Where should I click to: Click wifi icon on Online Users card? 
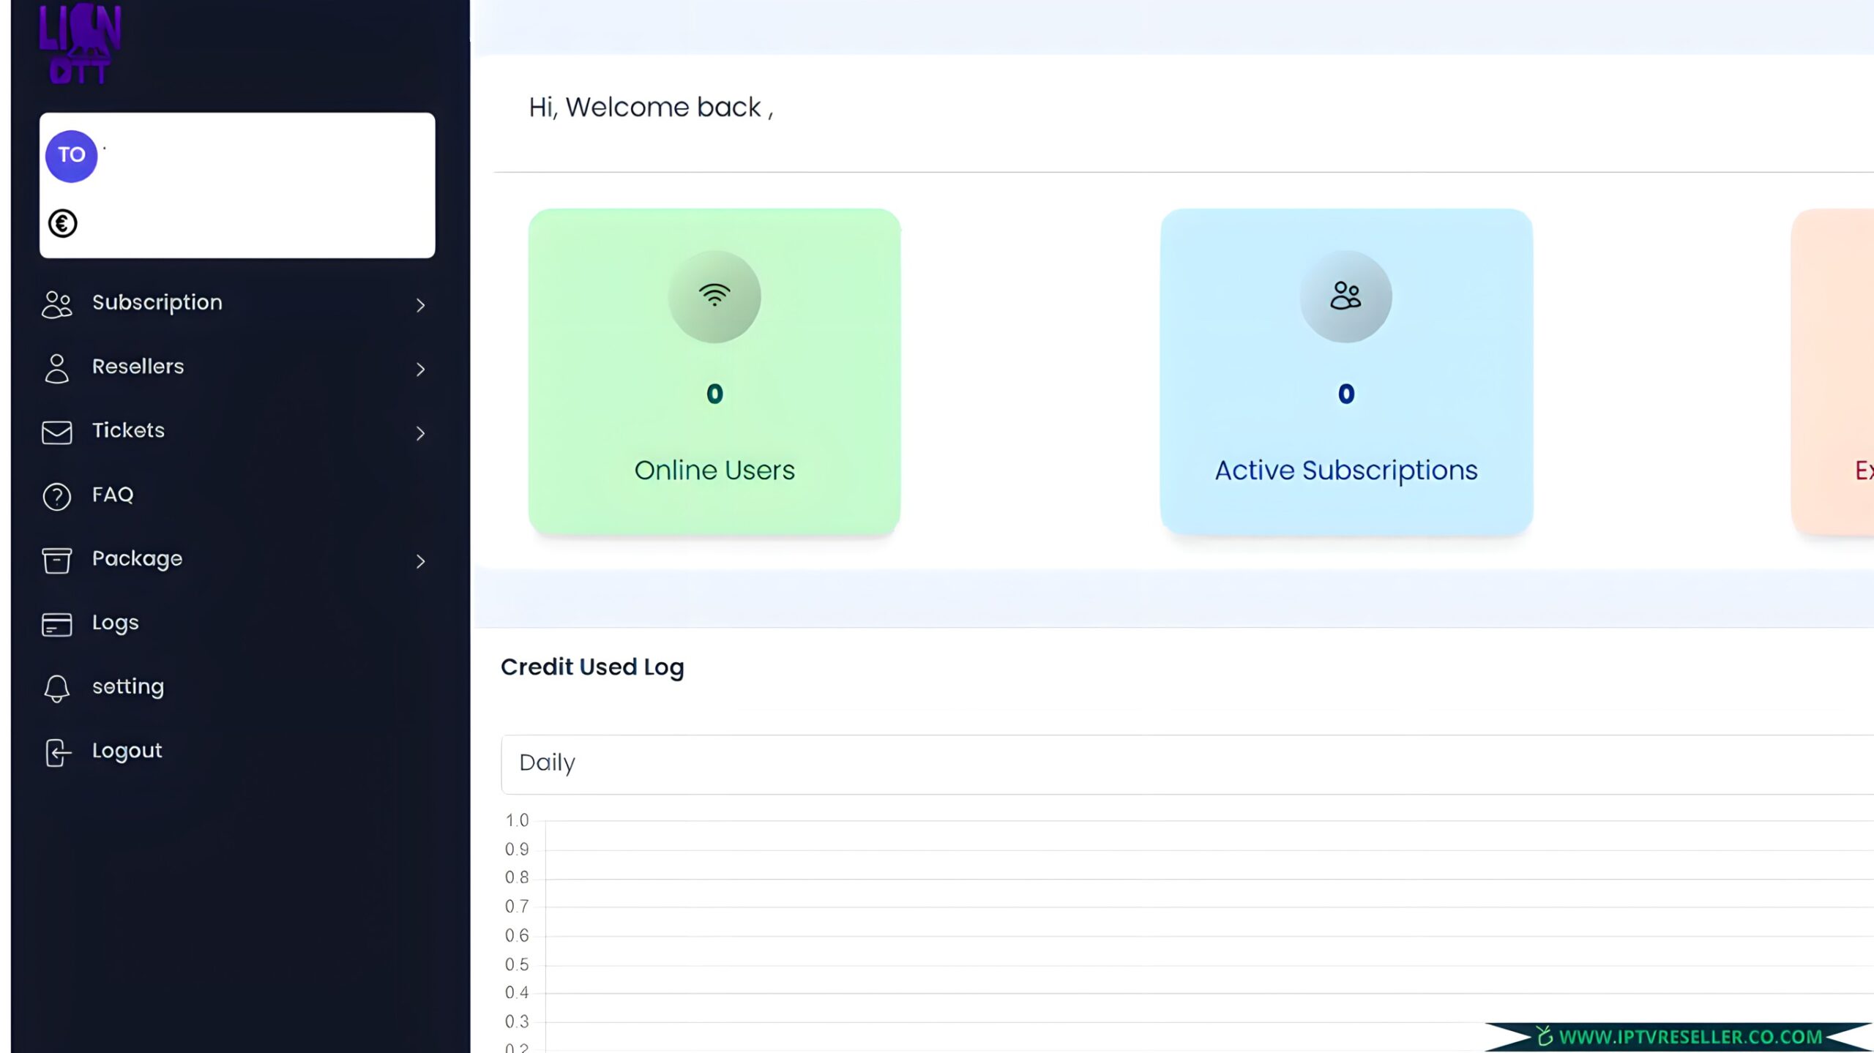click(x=714, y=296)
